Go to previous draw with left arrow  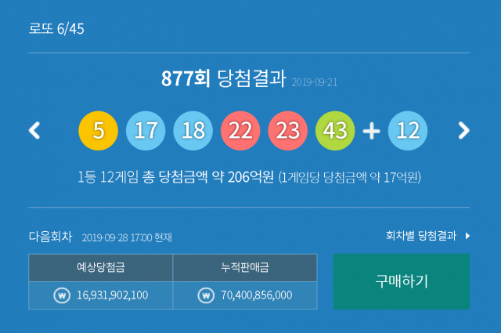34,131
